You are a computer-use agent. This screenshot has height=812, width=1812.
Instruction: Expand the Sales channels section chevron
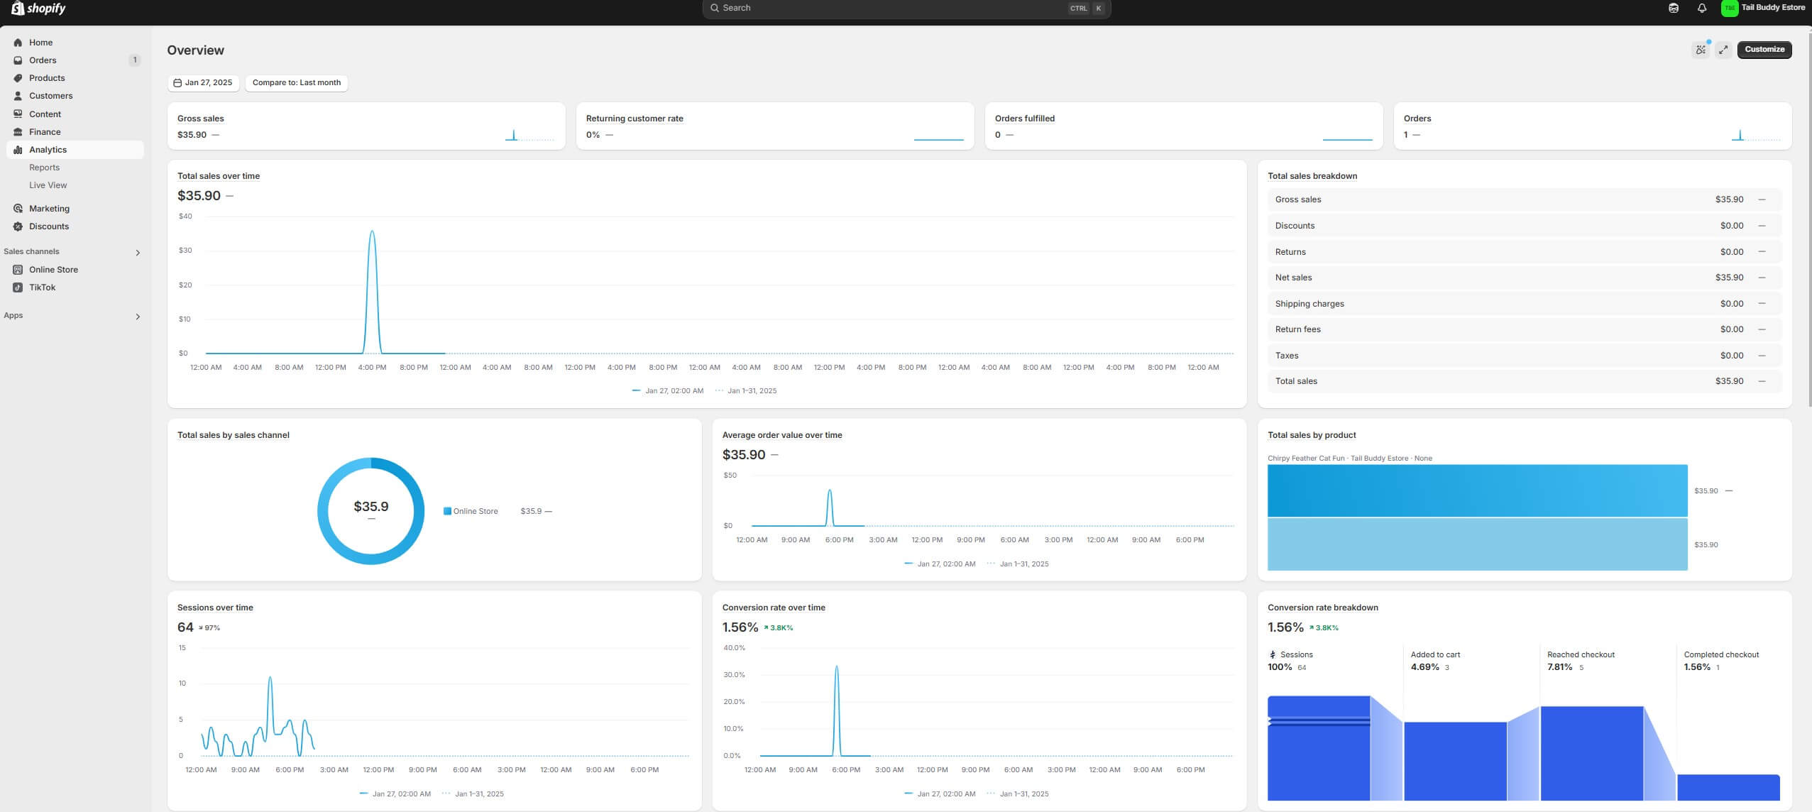(x=138, y=253)
